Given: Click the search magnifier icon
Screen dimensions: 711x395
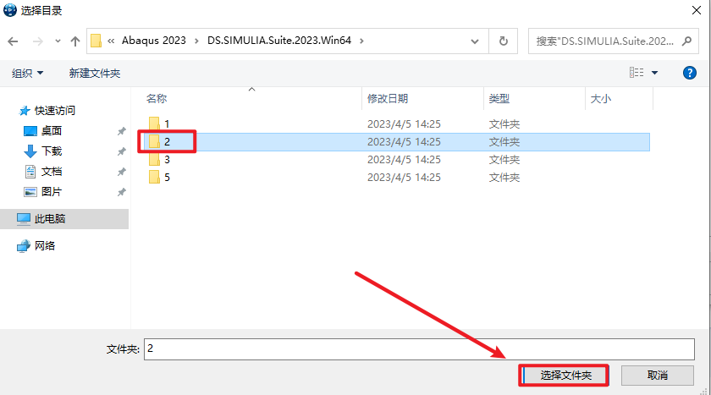Looking at the screenshot, I should [x=688, y=41].
